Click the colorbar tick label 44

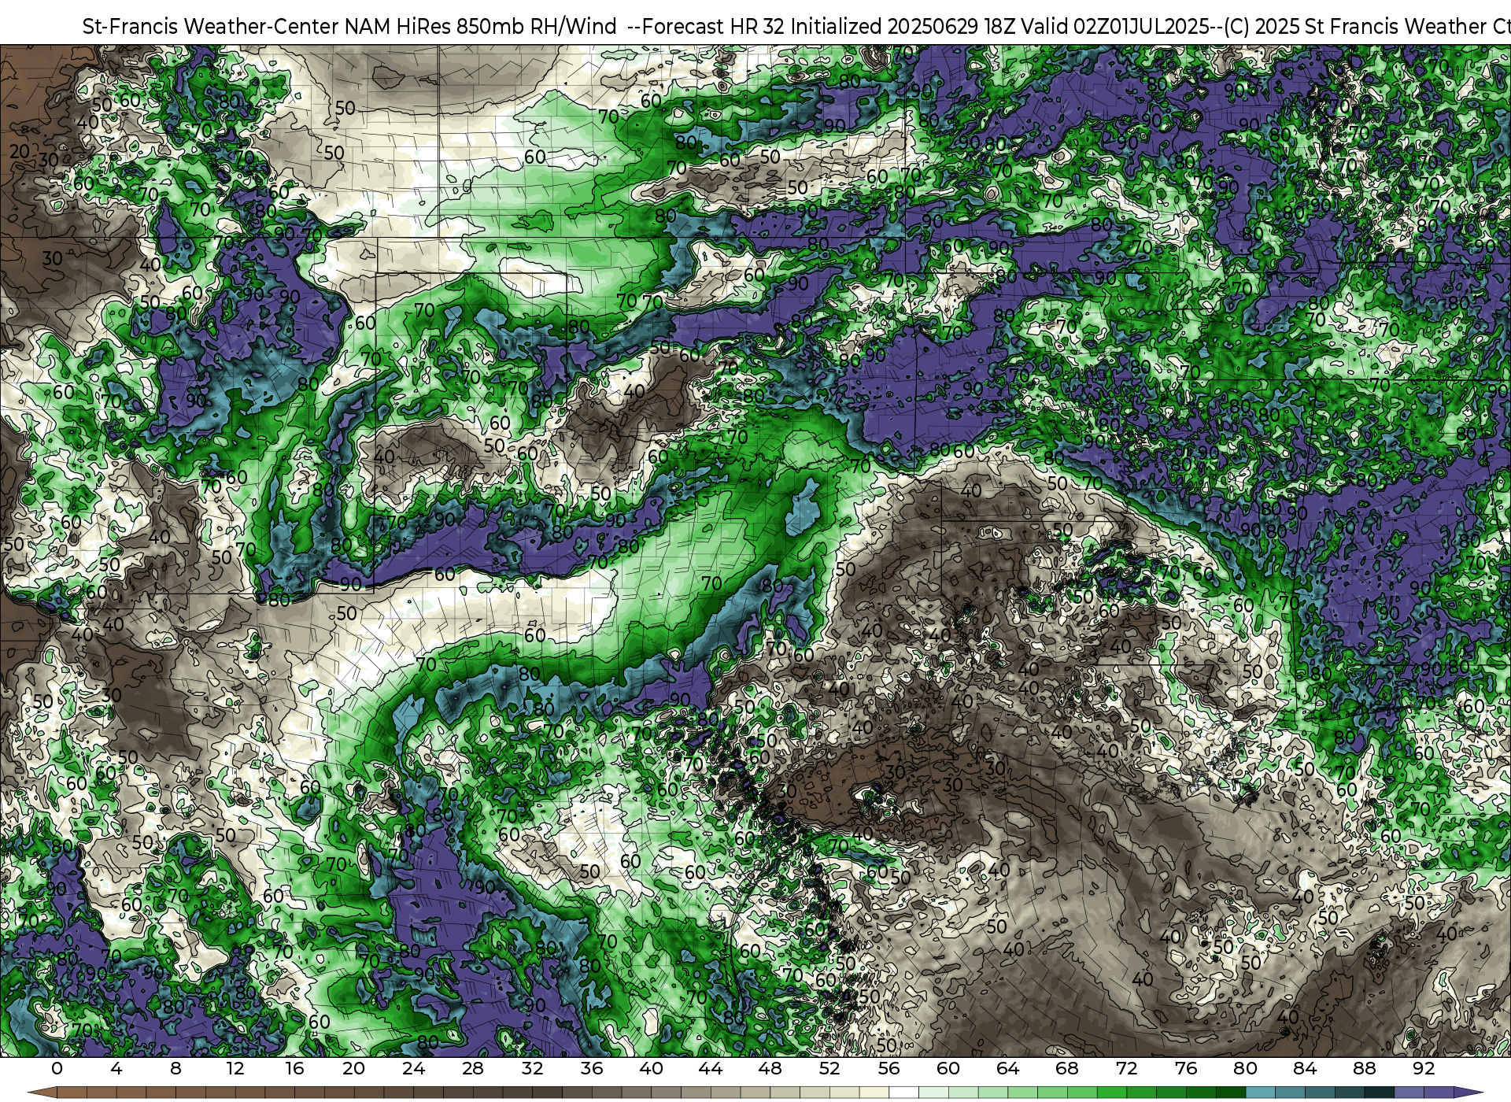[x=711, y=1068]
